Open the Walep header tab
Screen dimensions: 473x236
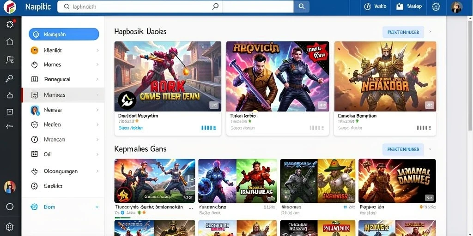pos(409,6)
